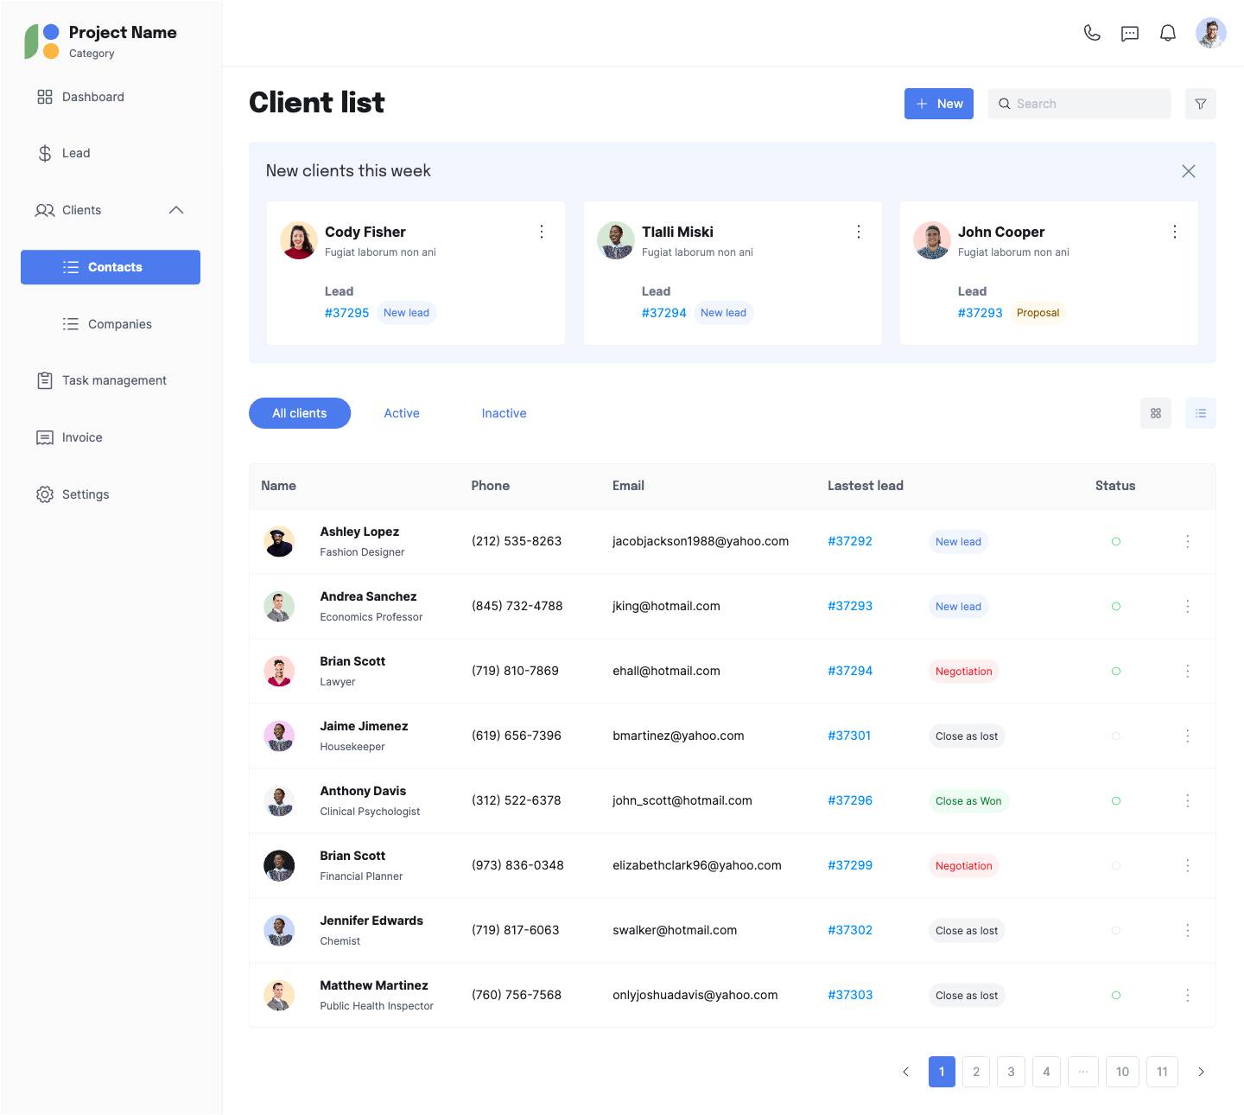Go to Task management page
This screenshot has width=1244, height=1115.
(x=114, y=380)
